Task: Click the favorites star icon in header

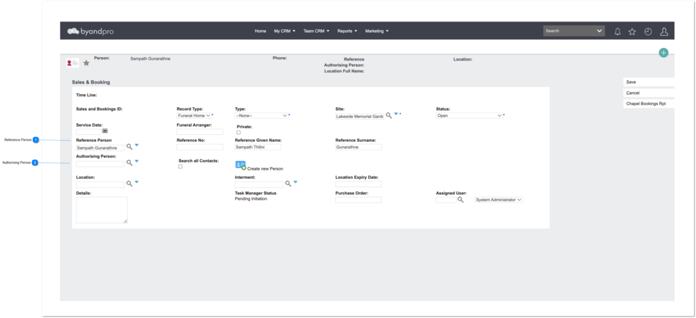Action: [632, 31]
